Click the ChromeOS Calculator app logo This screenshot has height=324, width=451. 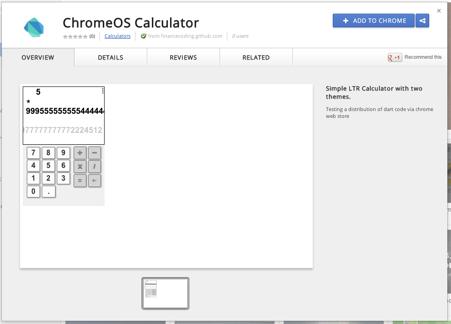point(34,27)
